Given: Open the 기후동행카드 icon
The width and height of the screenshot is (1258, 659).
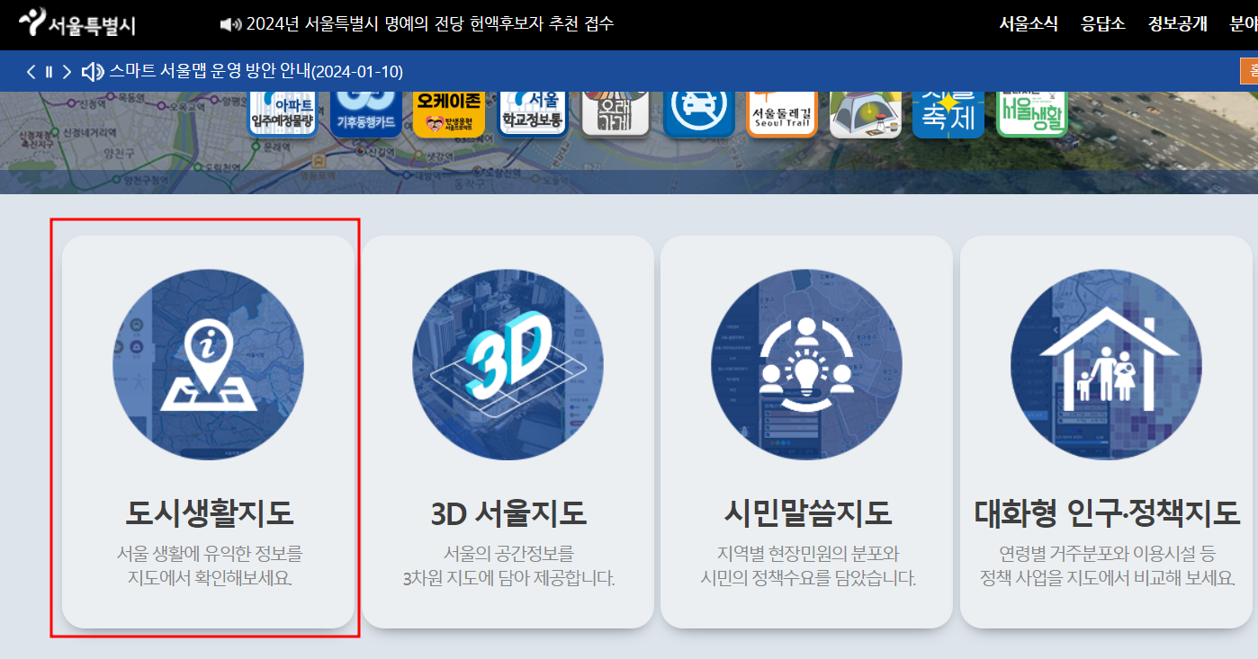Looking at the screenshot, I should [x=365, y=113].
